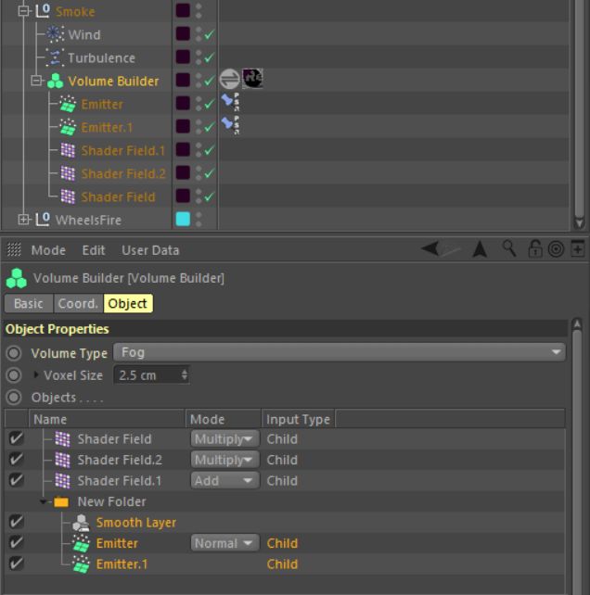Screen dimensions: 590x595
Task: Click the New Folder icon in objects list
Action: pos(61,502)
